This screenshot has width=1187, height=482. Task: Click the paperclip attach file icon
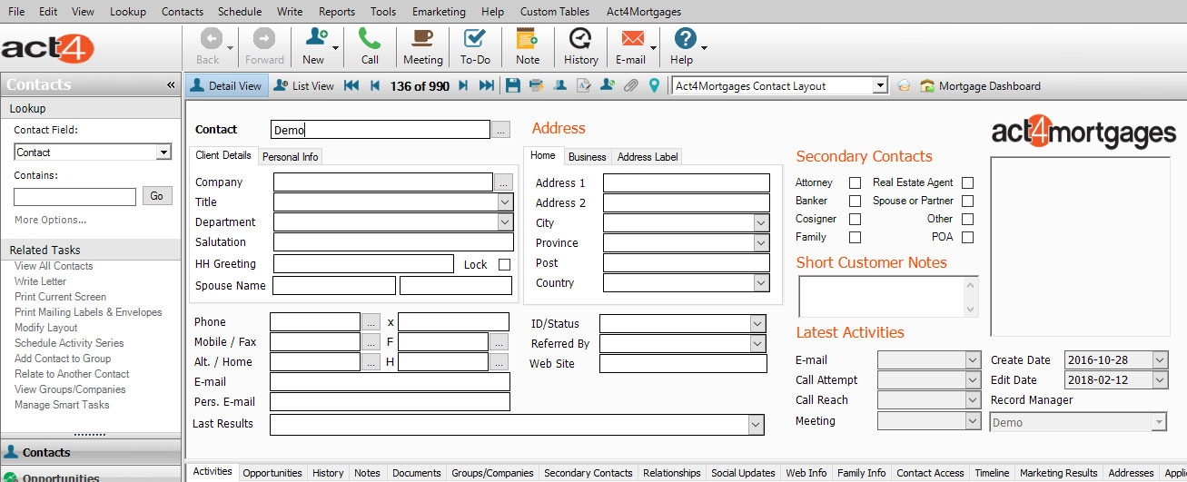pyautogui.click(x=631, y=86)
